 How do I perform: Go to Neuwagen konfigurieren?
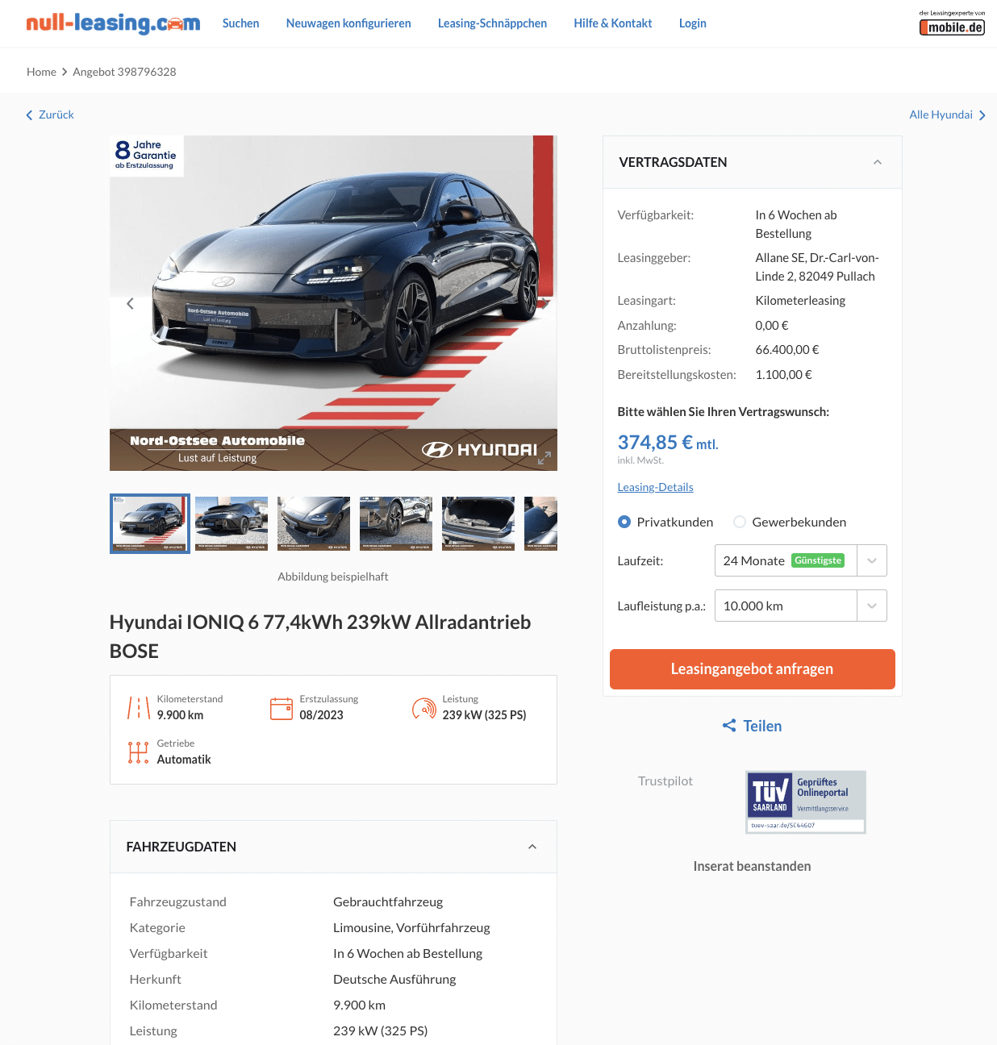pos(348,23)
